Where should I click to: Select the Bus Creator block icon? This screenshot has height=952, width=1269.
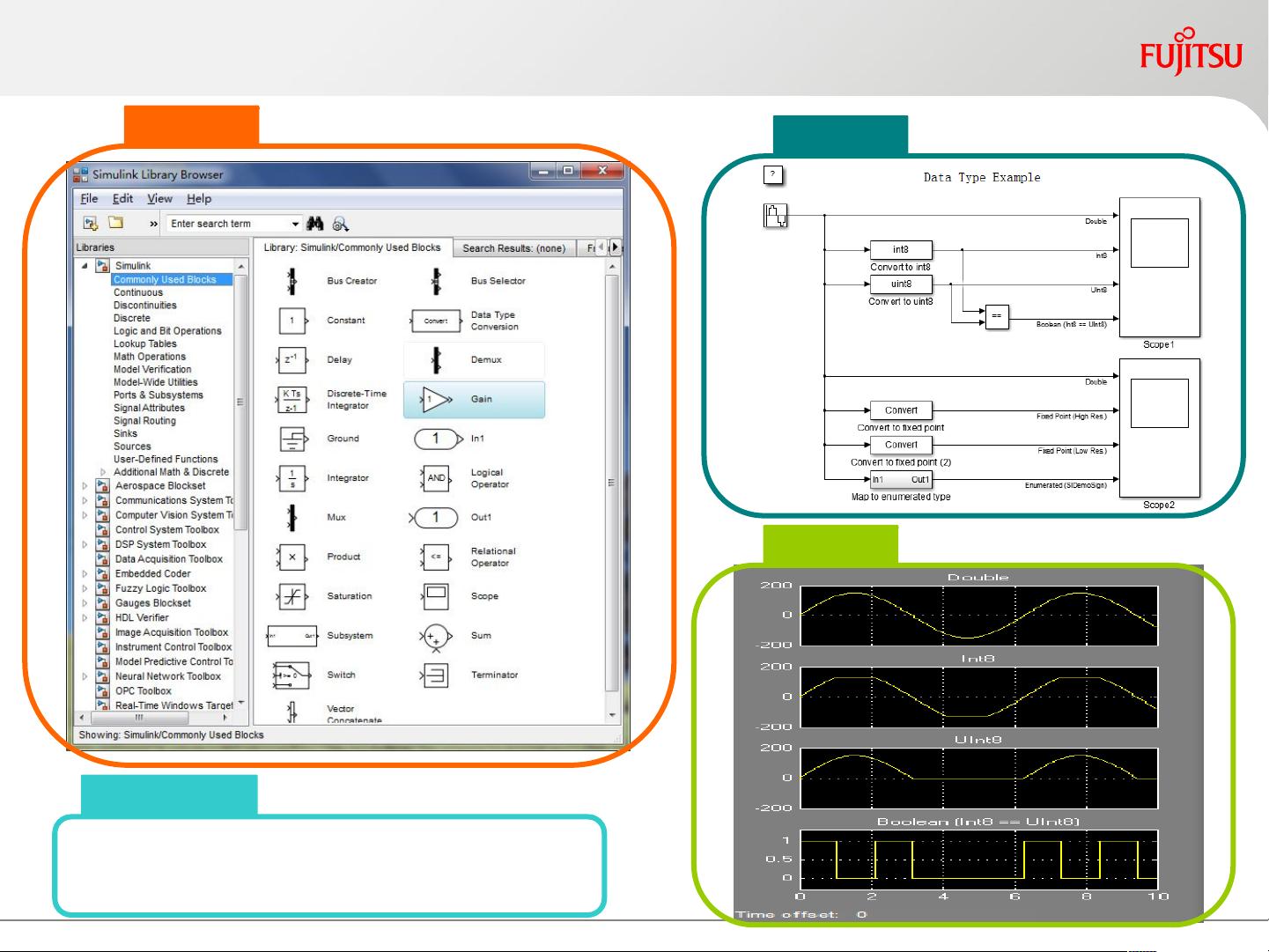pyautogui.click(x=292, y=281)
